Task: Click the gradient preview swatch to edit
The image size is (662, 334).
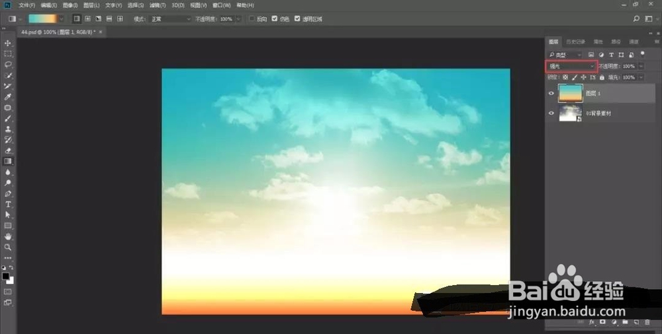Action: pyautogui.click(x=43, y=19)
